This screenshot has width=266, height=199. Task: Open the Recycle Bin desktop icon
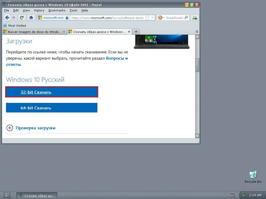pyautogui.click(x=253, y=177)
